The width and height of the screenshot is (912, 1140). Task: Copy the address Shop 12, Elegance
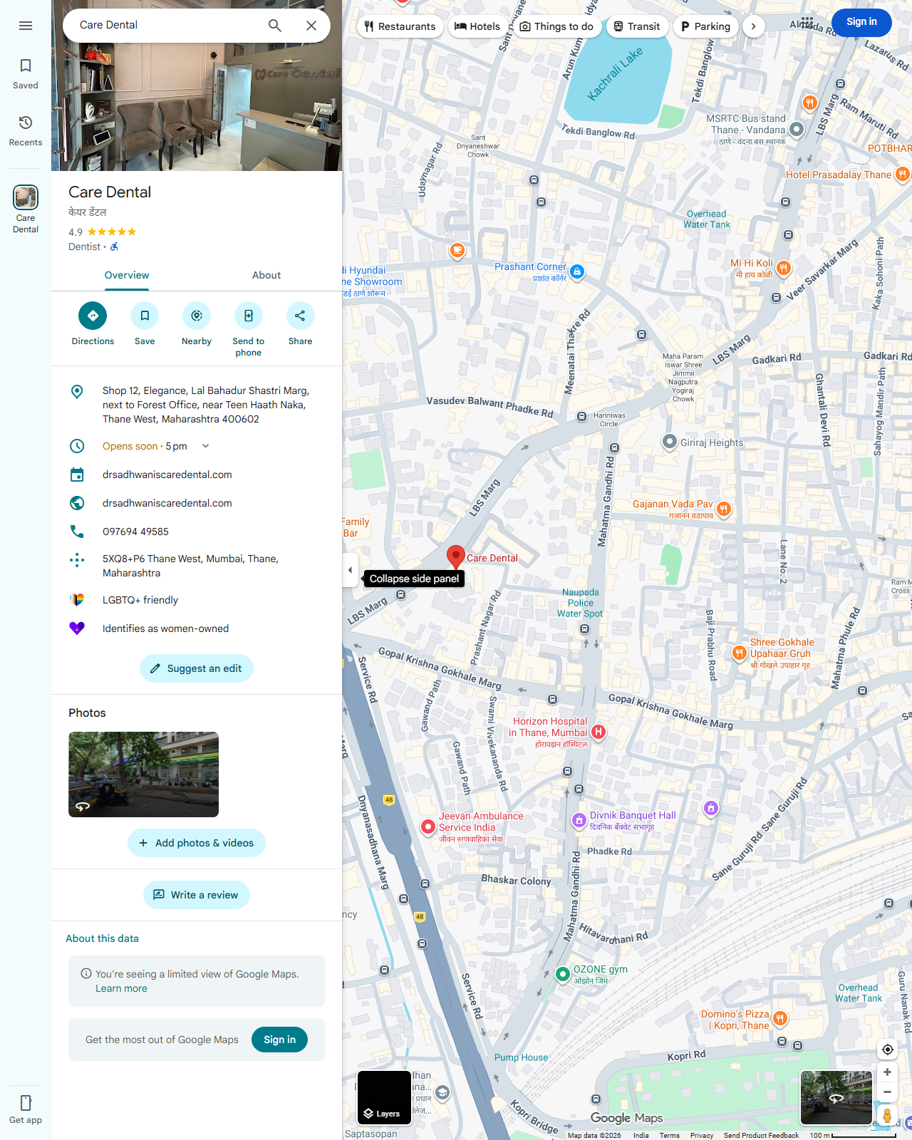pos(197,405)
